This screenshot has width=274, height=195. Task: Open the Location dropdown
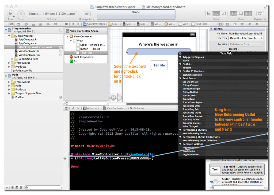click(246, 44)
